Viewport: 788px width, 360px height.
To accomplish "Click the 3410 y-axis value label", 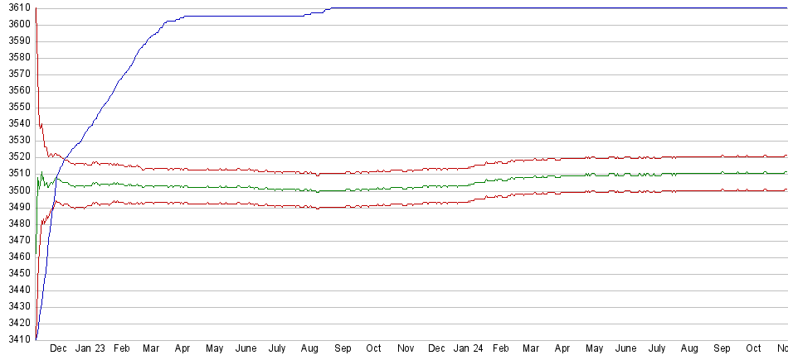I will pyautogui.click(x=17, y=340).
